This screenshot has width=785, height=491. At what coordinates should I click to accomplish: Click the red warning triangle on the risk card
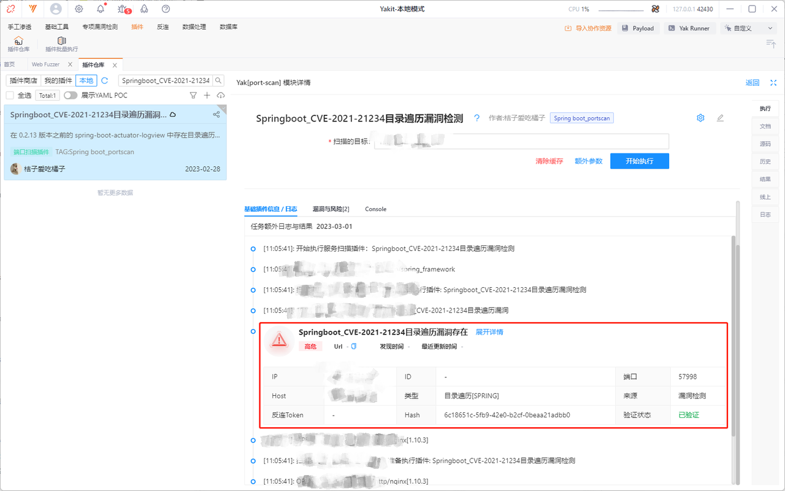279,339
